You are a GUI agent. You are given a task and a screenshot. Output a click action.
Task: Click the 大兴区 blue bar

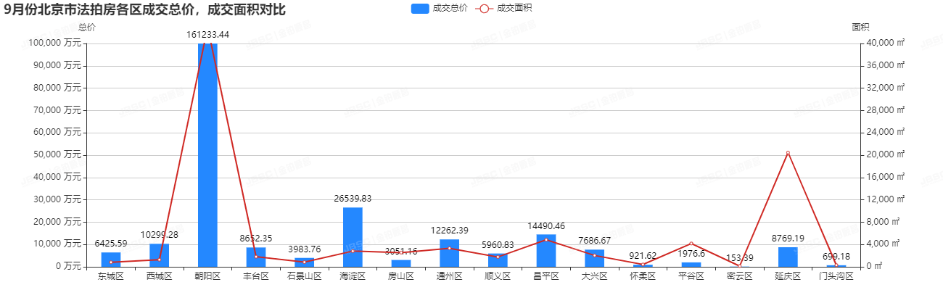point(594,258)
